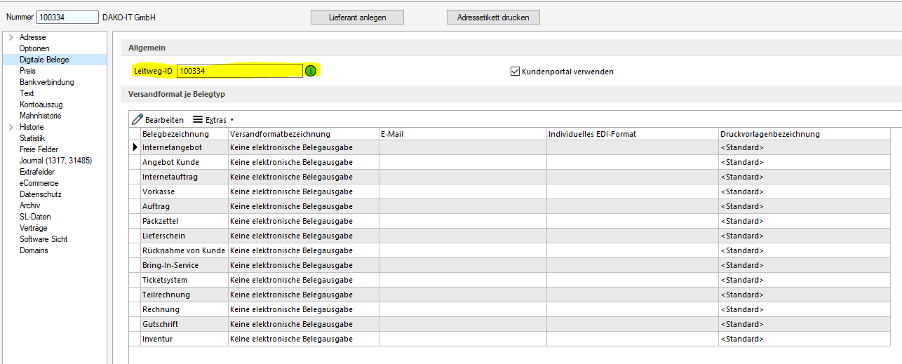Viewport: 902px width, 364px height.
Task: Open eCommerce in the left navigation
Action: tap(39, 183)
